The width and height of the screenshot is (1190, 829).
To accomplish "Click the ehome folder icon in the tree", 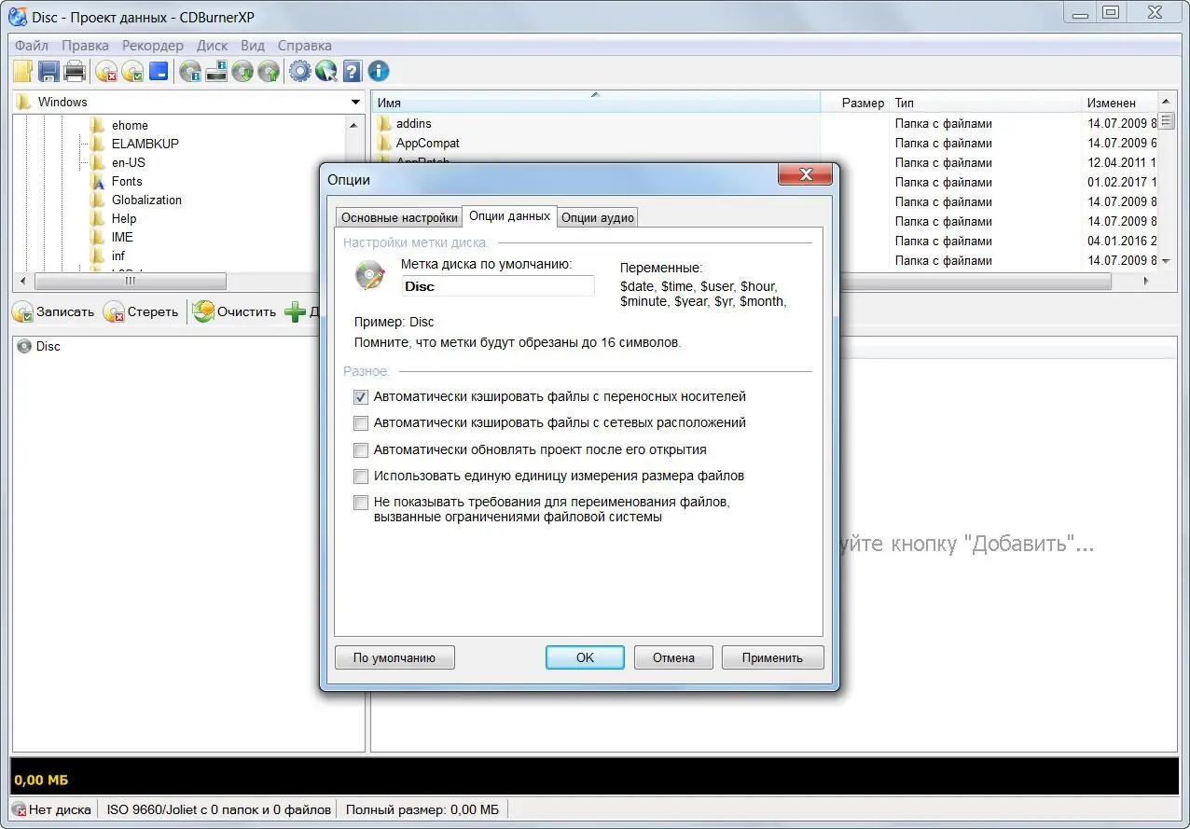I will (97, 125).
